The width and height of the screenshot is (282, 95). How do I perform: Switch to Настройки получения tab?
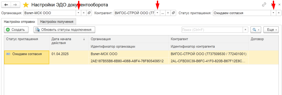(57, 22)
